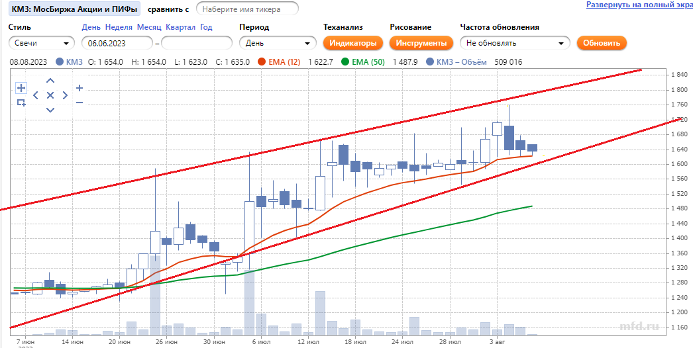
Task: Select the Год range link
Action: [x=206, y=27]
